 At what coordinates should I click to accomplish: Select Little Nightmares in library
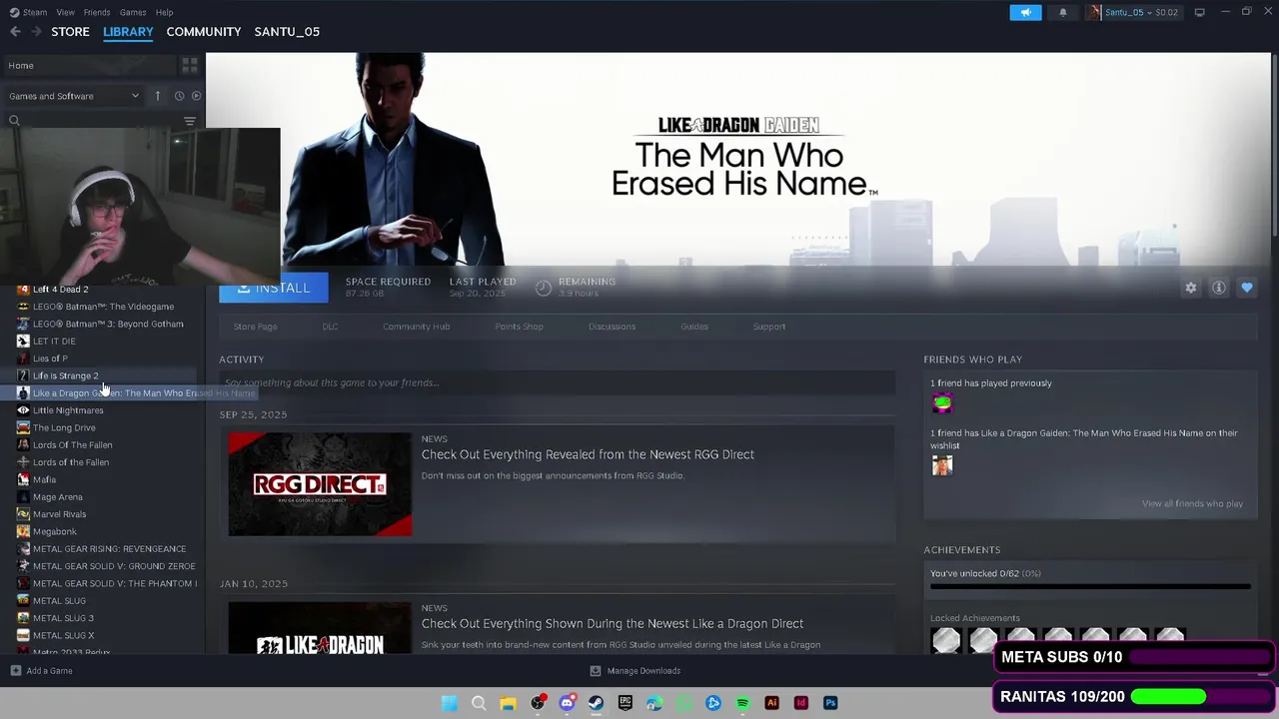tap(68, 410)
